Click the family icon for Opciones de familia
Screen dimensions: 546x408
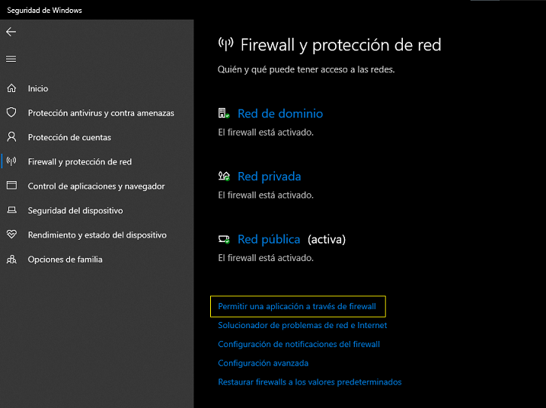pos(11,260)
